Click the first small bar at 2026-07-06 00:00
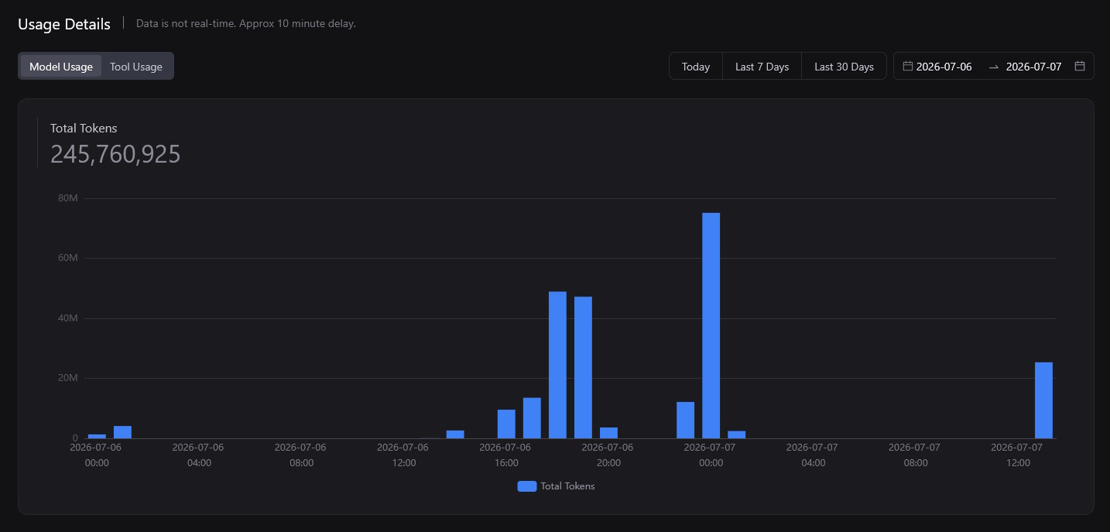The width and height of the screenshot is (1110, 532). [97, 436]
